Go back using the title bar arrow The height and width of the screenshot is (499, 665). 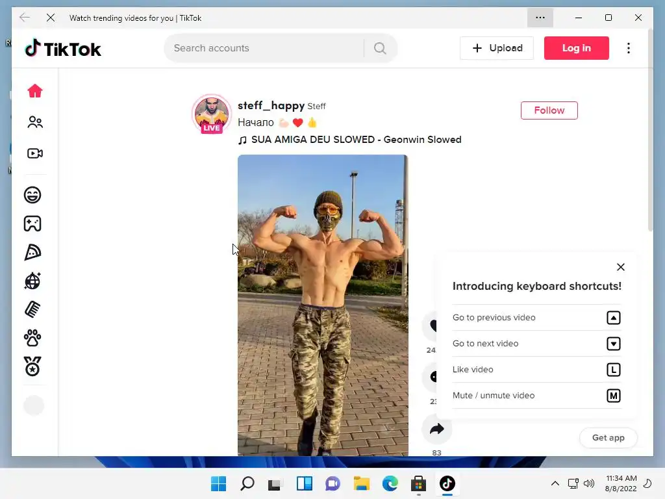[x=25, y=18]
